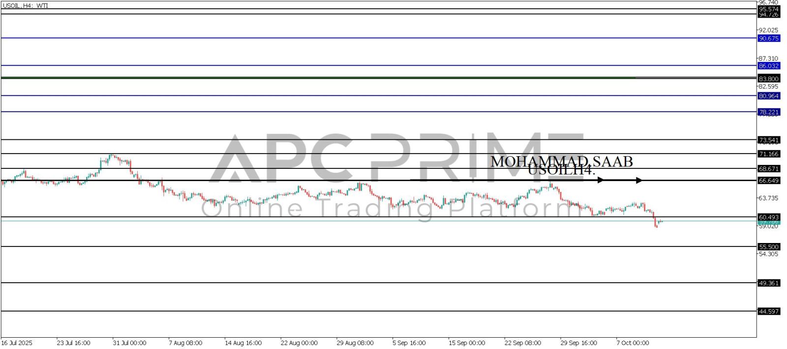Select the 86.032 blue level label
The height and width of the screenshot is (349, 787).
[x=768, y=66]
